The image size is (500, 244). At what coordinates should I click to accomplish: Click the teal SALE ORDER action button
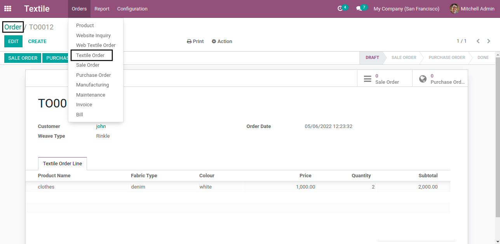23,58
